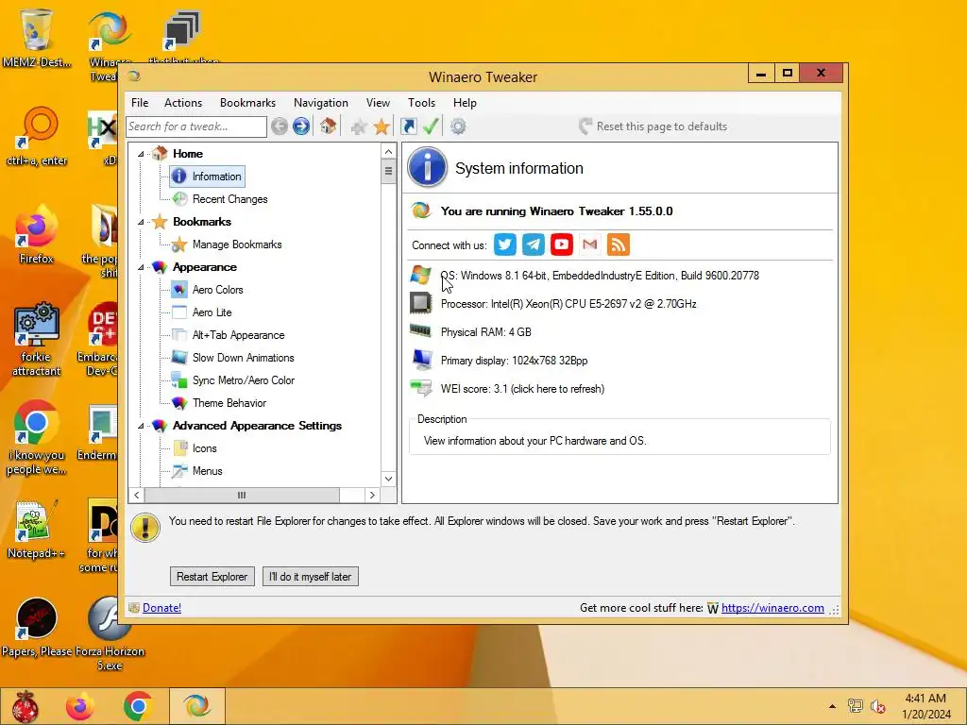Open the Donate! link
The height and width of the screenshot is (725, 967).
[162, 608]
